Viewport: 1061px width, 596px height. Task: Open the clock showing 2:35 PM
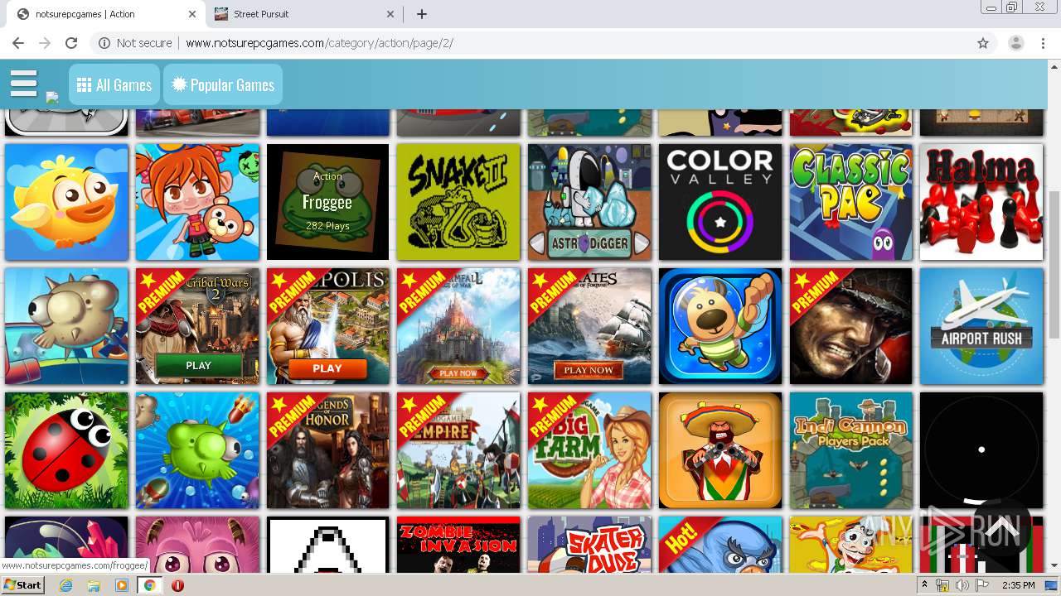pyautogui.click(x=1018, y=585)
